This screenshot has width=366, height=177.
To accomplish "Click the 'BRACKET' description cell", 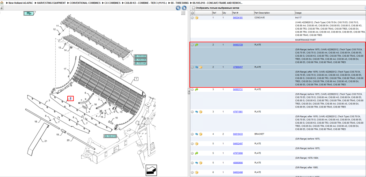I will [x=259, y=134].
